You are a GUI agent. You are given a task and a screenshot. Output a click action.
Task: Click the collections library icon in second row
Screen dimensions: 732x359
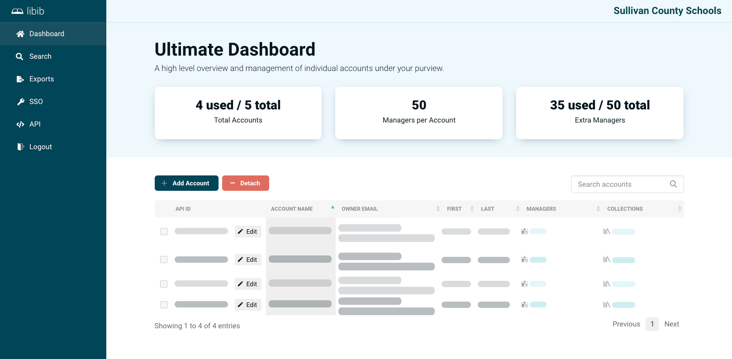point(607,260)
